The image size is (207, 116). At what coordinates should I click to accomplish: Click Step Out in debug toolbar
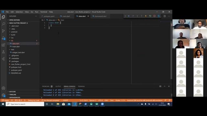pyautogui.click(x=142, y=16)
